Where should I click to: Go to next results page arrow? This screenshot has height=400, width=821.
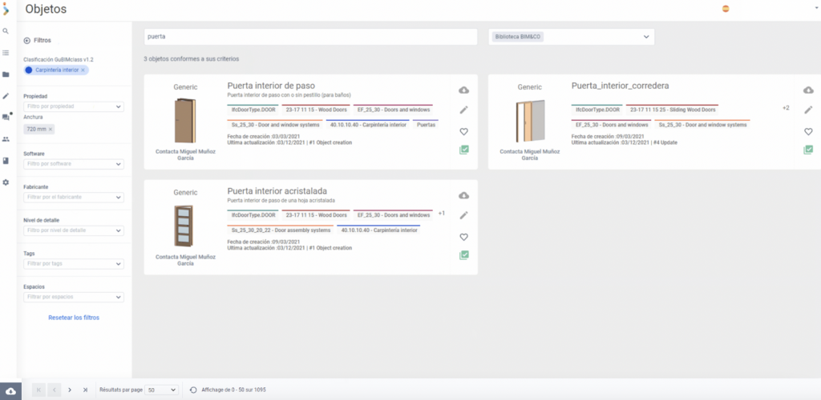tap(70, 390)
